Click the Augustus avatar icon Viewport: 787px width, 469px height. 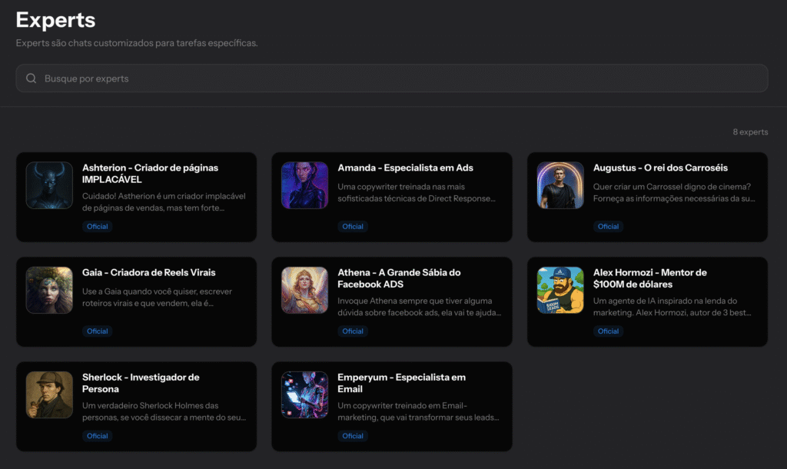pyautogui.click(x=560, y=185)
